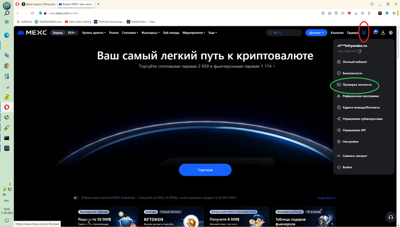Click the MEXC logo in the header

click(x=32, y=33)
